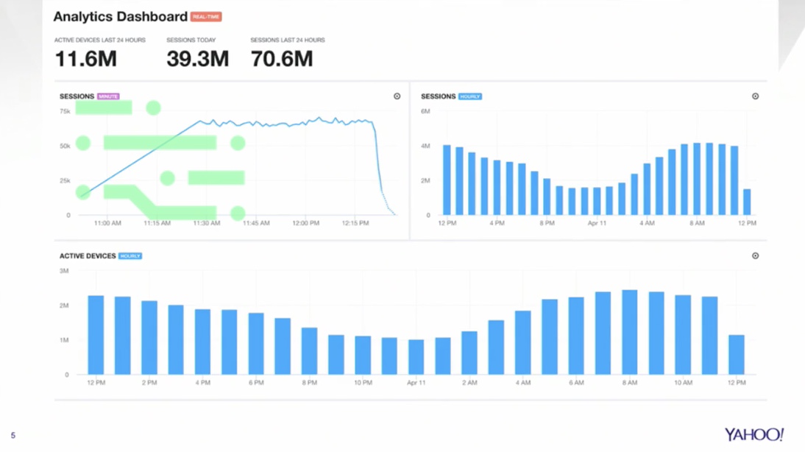Viewport: 805px width, 452px height.
Task: Click the last short Sessions Hourly bar
Action: (747, 202)
